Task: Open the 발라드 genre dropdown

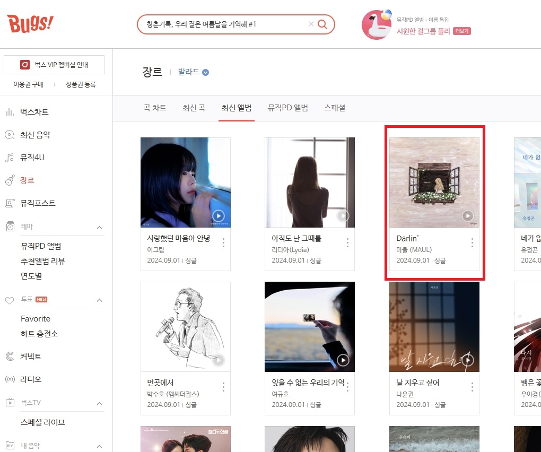Action: point(193,72)
